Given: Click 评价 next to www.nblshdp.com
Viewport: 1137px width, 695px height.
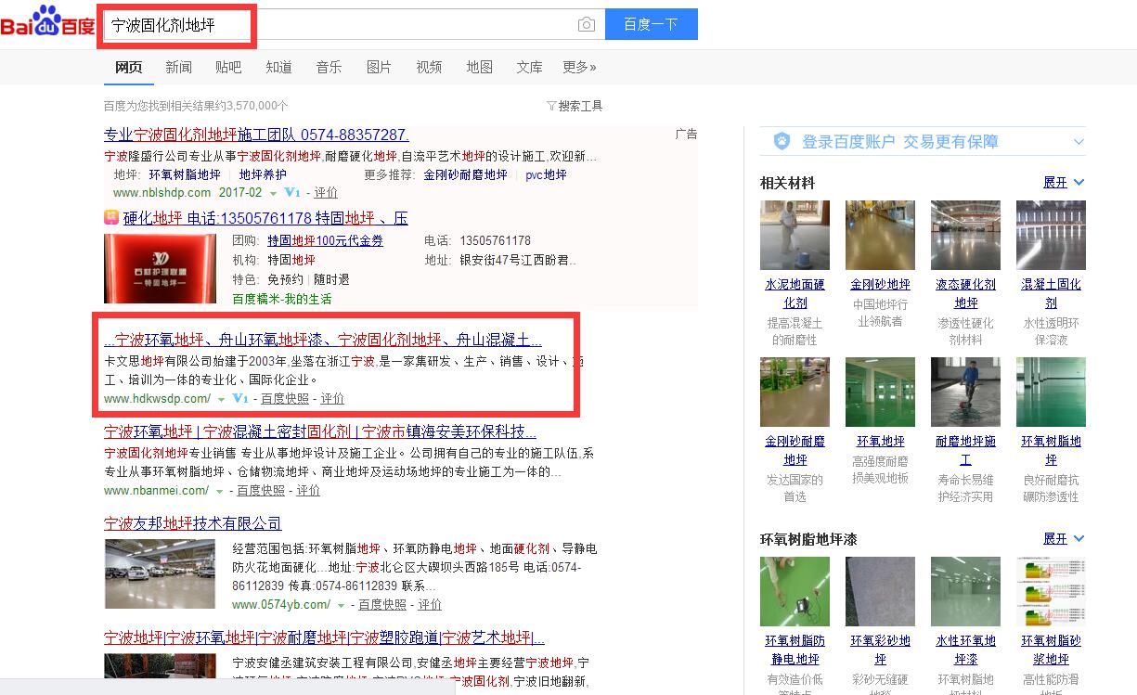Looking at the screenshot, I should point(326,193).
